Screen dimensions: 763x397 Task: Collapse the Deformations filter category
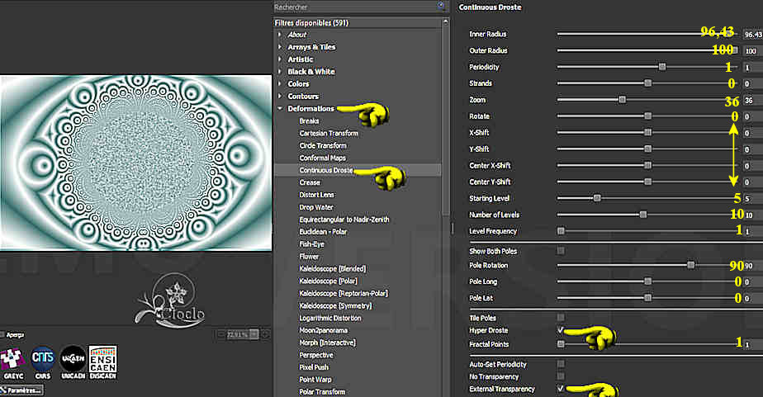281,109
